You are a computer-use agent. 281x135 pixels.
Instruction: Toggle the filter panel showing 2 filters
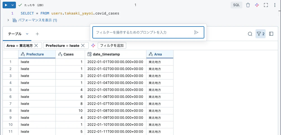(x=261, y=34)
